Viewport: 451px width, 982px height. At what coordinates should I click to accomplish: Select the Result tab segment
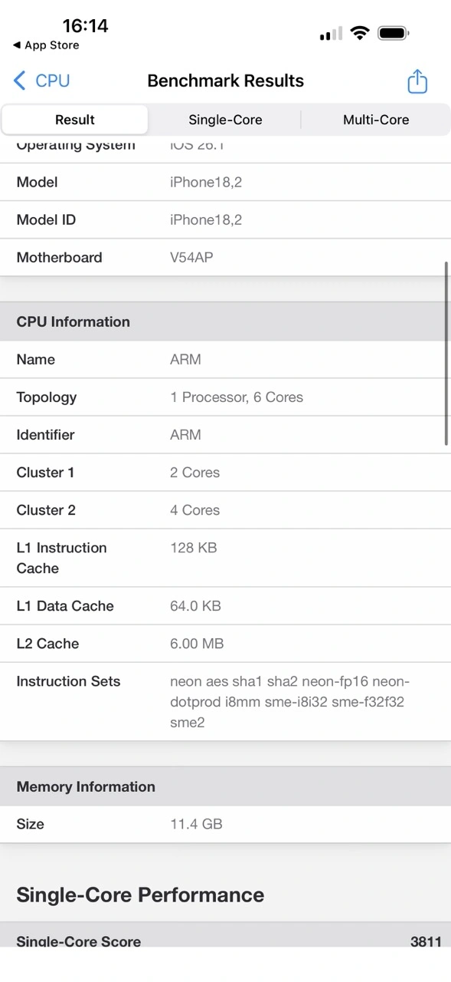click(x=74, y=120)
